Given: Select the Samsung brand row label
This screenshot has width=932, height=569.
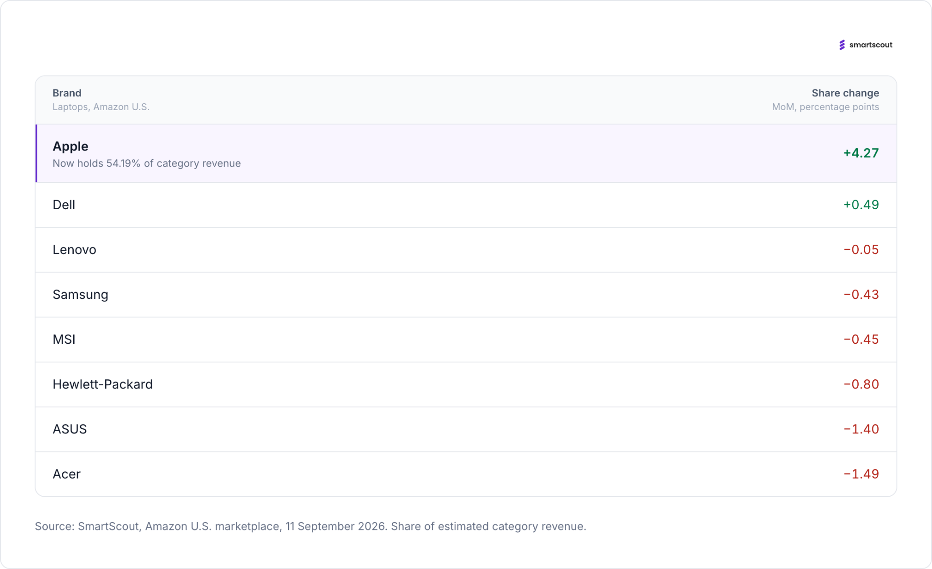Looking at the screenshot, I should coord(81,295).
